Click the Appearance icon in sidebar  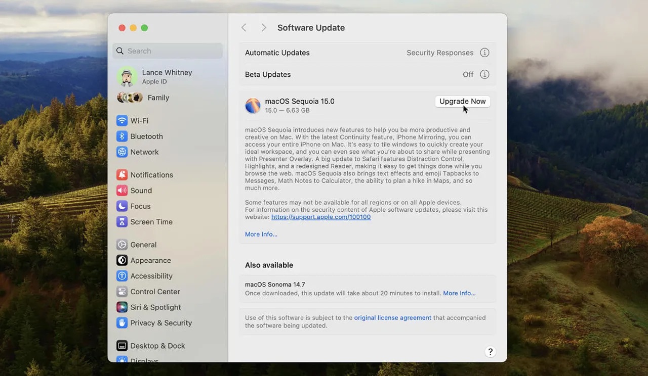pos(122,260)
